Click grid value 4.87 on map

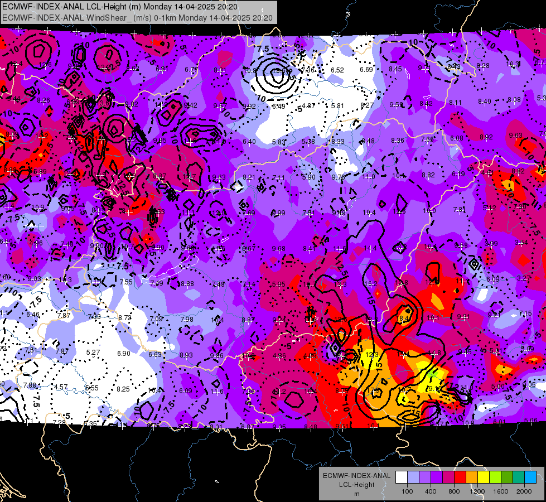click(x=308, y=105)
